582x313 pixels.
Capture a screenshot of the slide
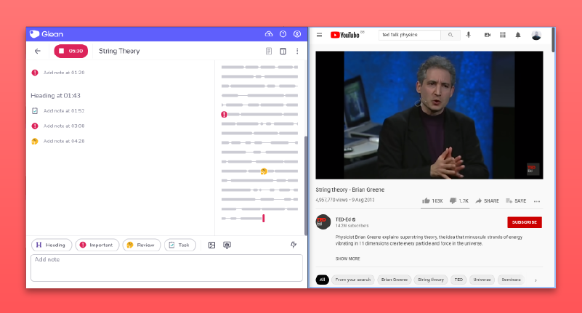point(227,245)
